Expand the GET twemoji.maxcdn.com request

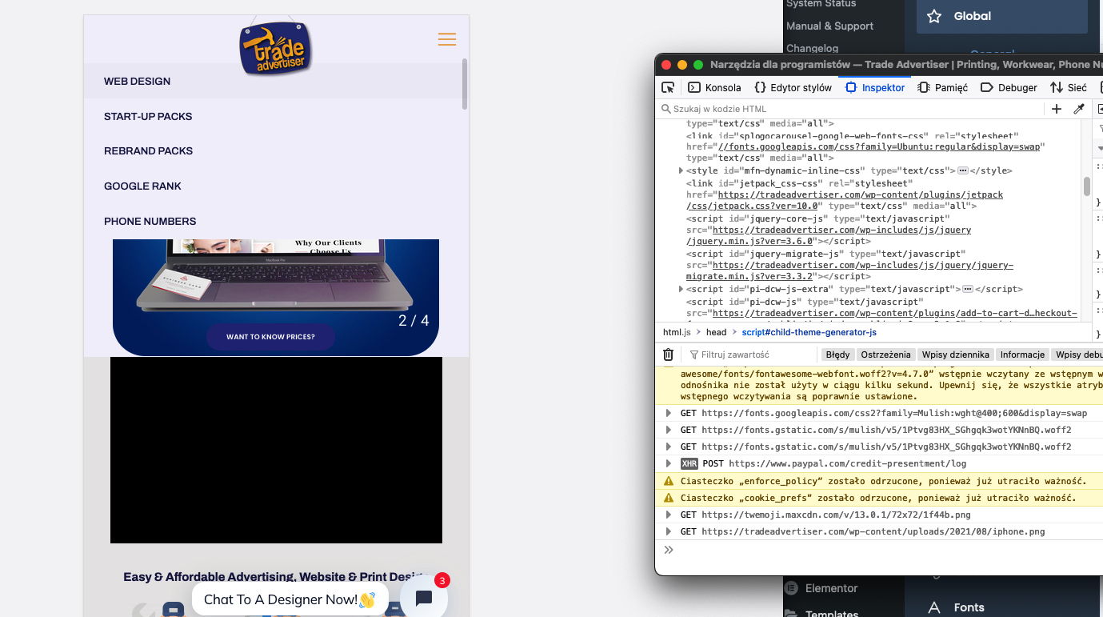[669, 515]
